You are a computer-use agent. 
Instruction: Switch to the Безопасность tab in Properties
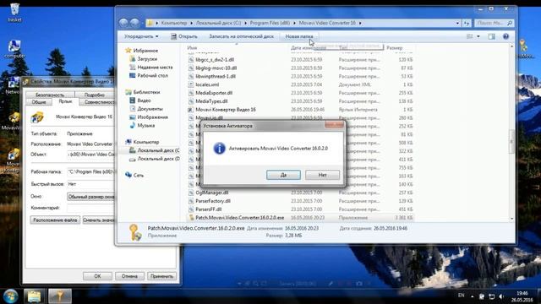pyautogui.click(x=50, y=95)
